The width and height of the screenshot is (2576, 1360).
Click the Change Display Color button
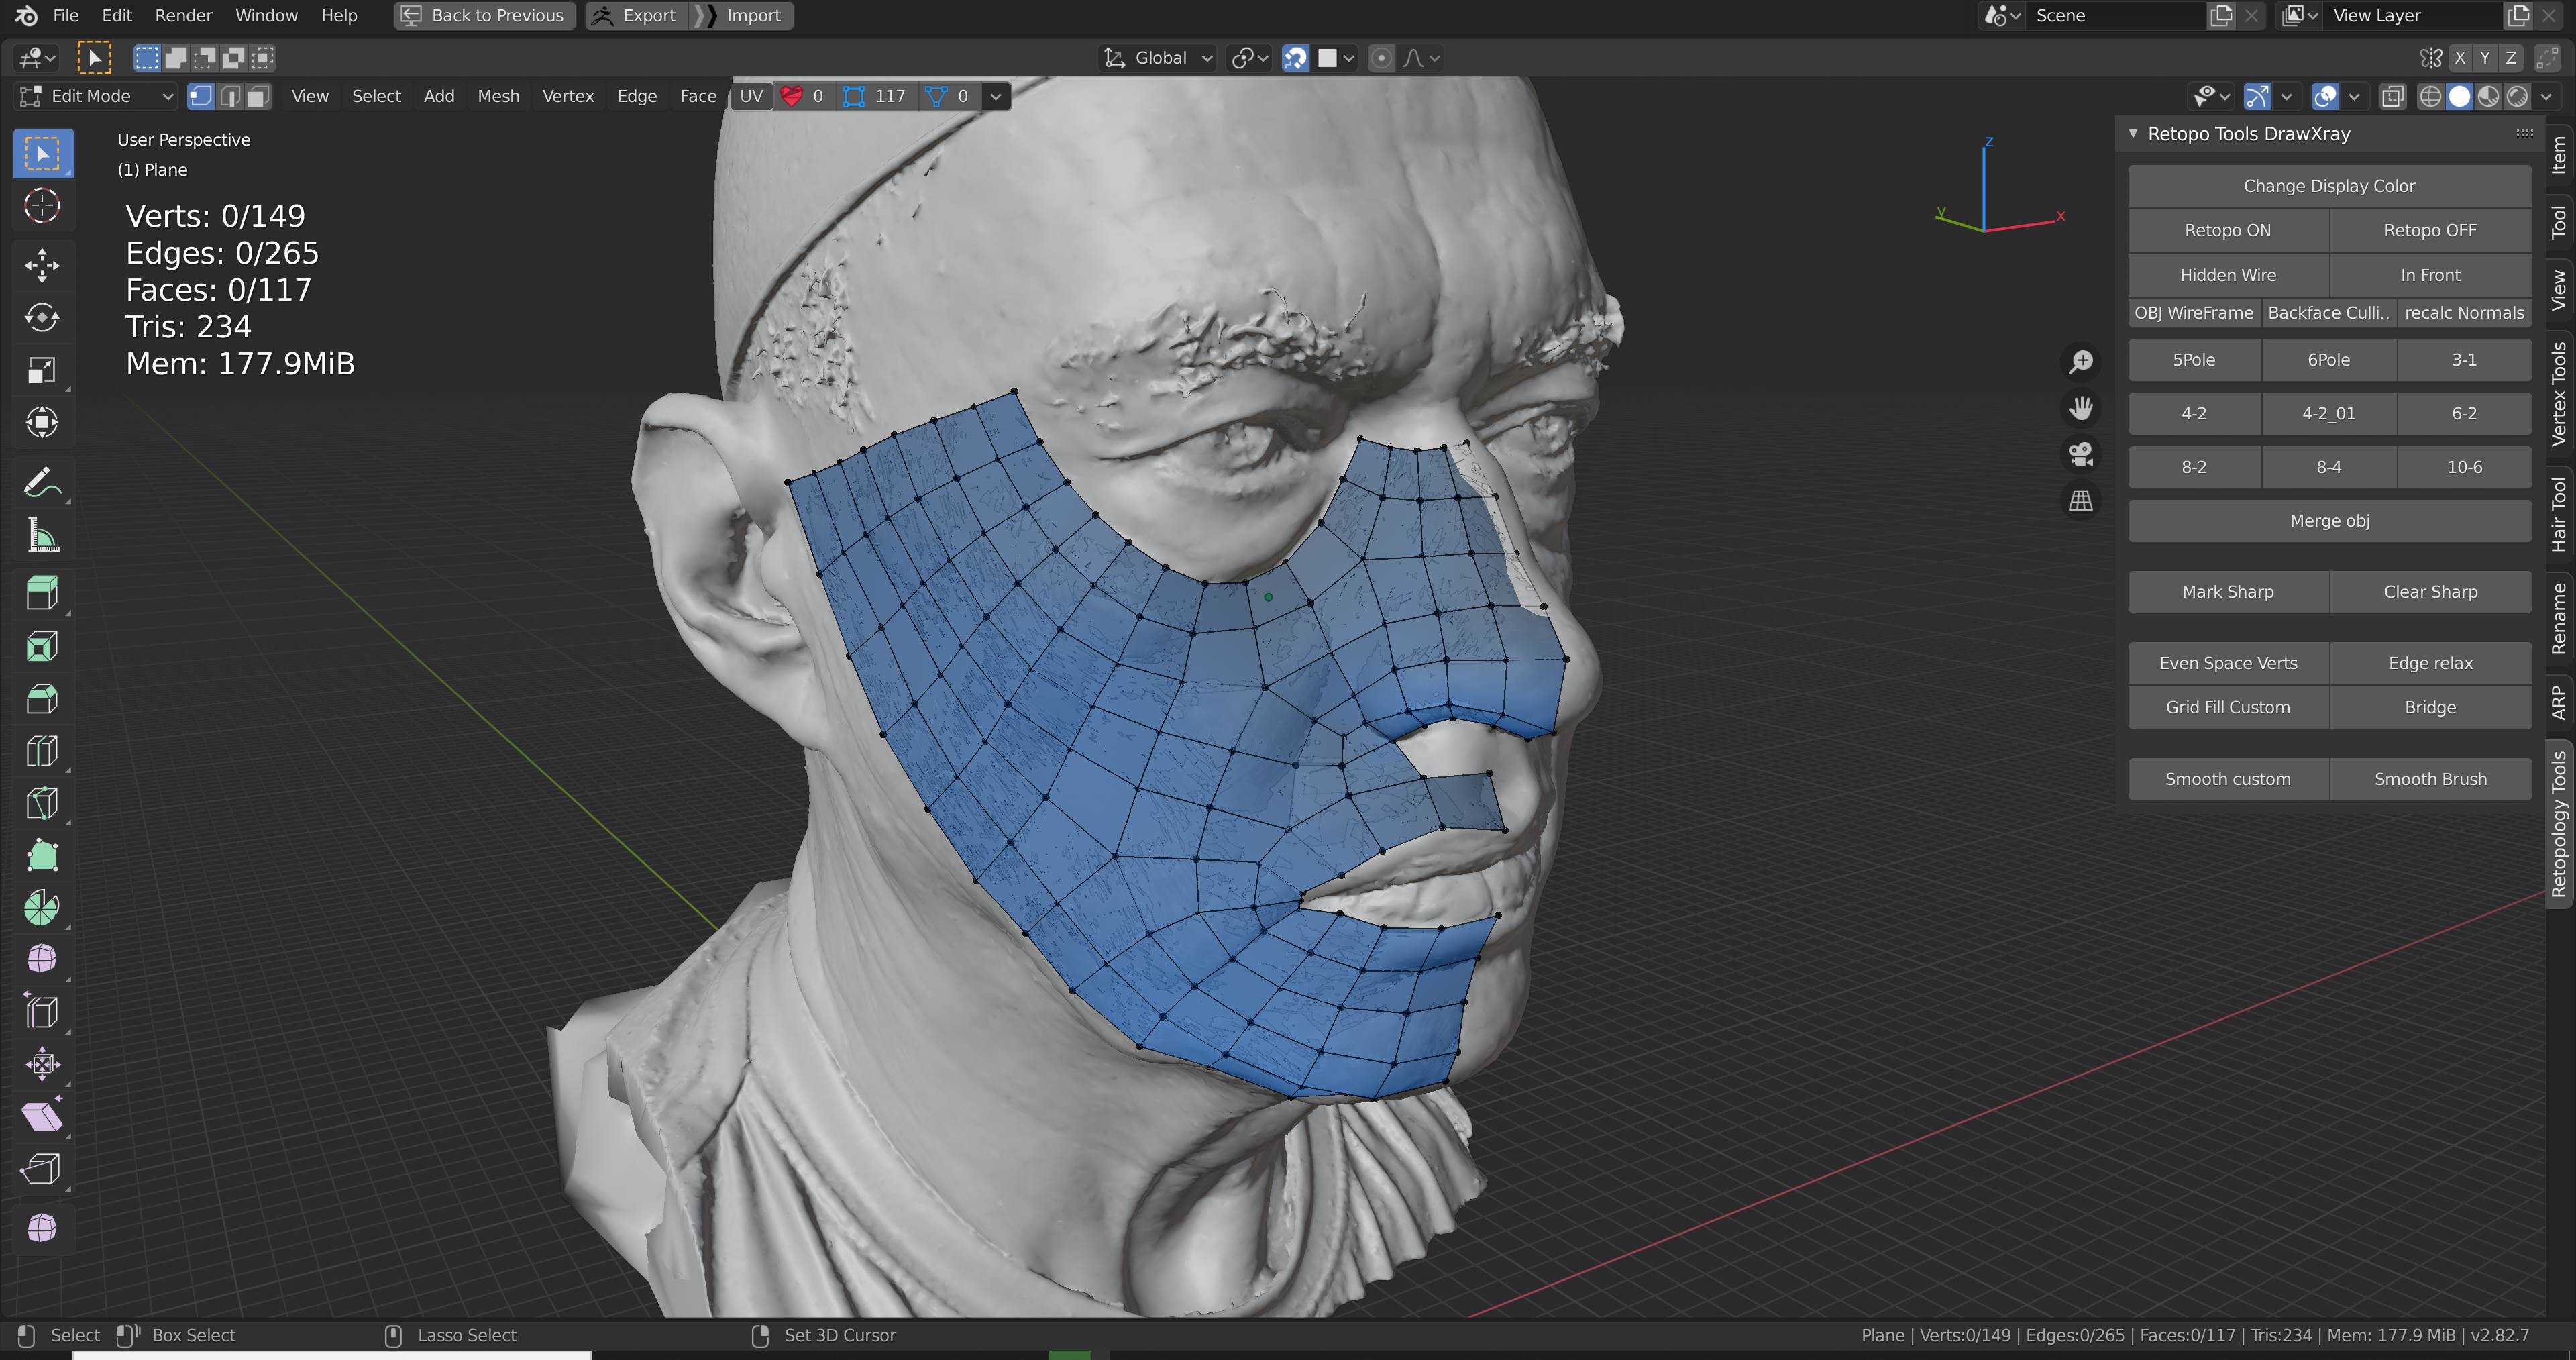tap(2329, 186)
